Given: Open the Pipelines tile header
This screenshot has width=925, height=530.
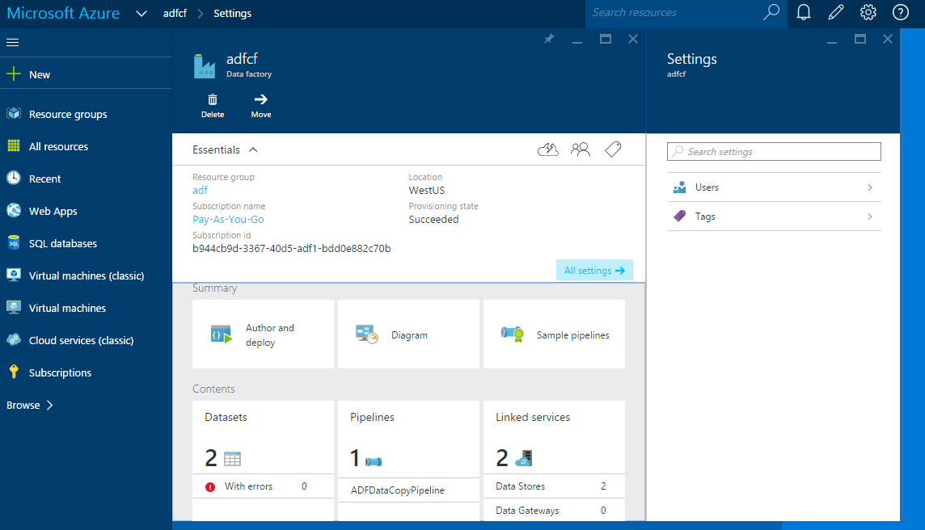Looking at the screenshot, I should pos(372,417).
